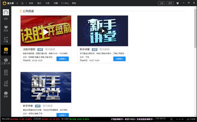
Task: Click 立即进入 for 新手学堂
Action: (63, 115)
